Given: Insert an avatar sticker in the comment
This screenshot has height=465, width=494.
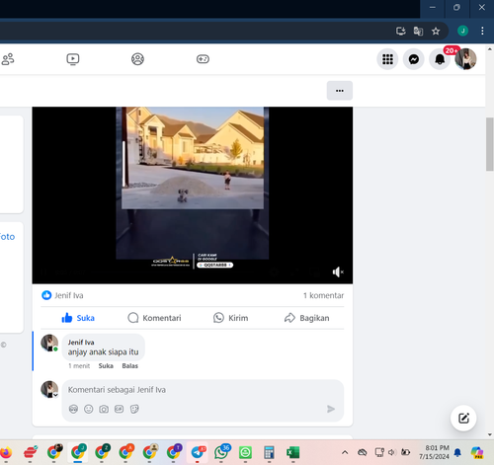Looking at the screenshot, I should tap(73, 409).
